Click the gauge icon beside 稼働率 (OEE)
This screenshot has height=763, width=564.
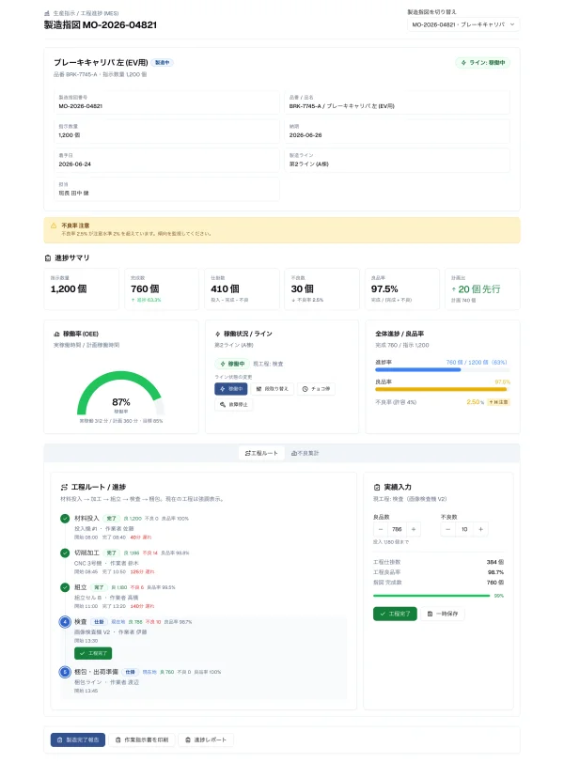[x=56, y=334]
